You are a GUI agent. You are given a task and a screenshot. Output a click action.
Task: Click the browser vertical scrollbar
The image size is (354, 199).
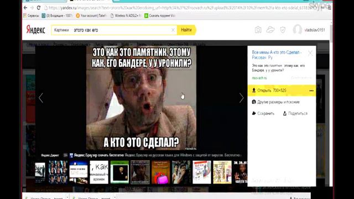coord(331,34)
